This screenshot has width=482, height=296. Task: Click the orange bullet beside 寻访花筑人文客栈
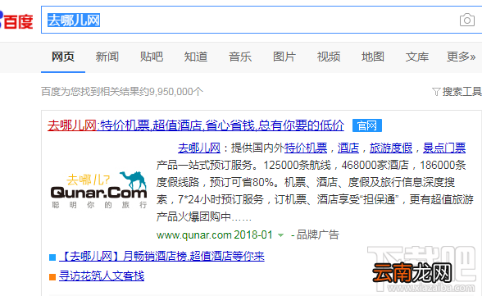pyautogui.click(x=52, y=277)
